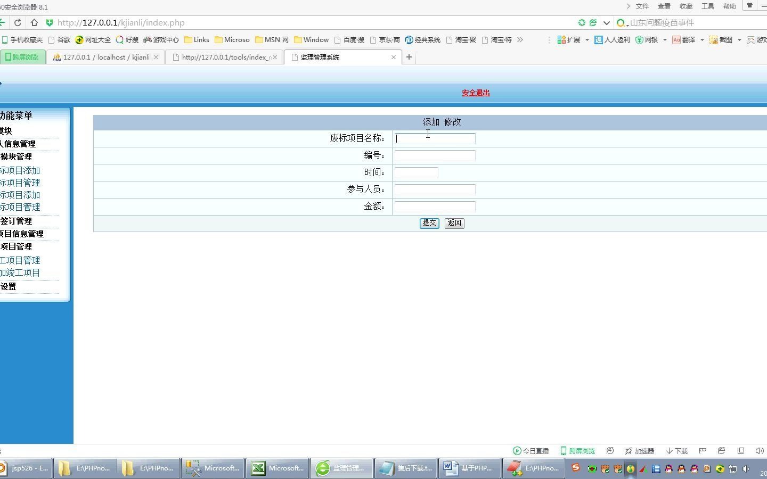Click the 人人返利 extension
The width and height of the screenshot is (767, 479).
pyautogui.click(x=612, y=40)
